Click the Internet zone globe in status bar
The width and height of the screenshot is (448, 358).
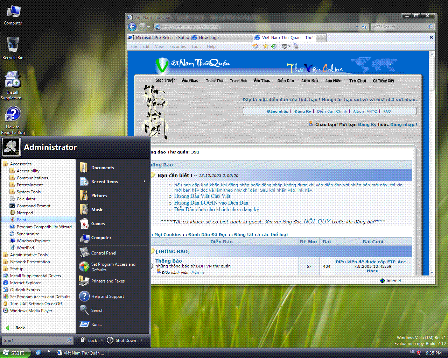tap(383, 281)
